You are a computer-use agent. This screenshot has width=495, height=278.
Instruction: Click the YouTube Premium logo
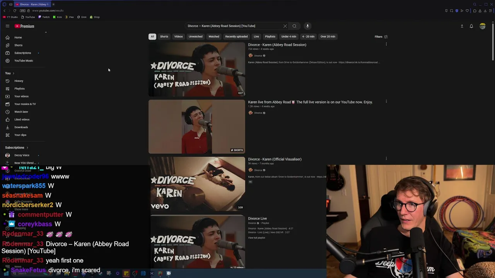pos(24,26)
